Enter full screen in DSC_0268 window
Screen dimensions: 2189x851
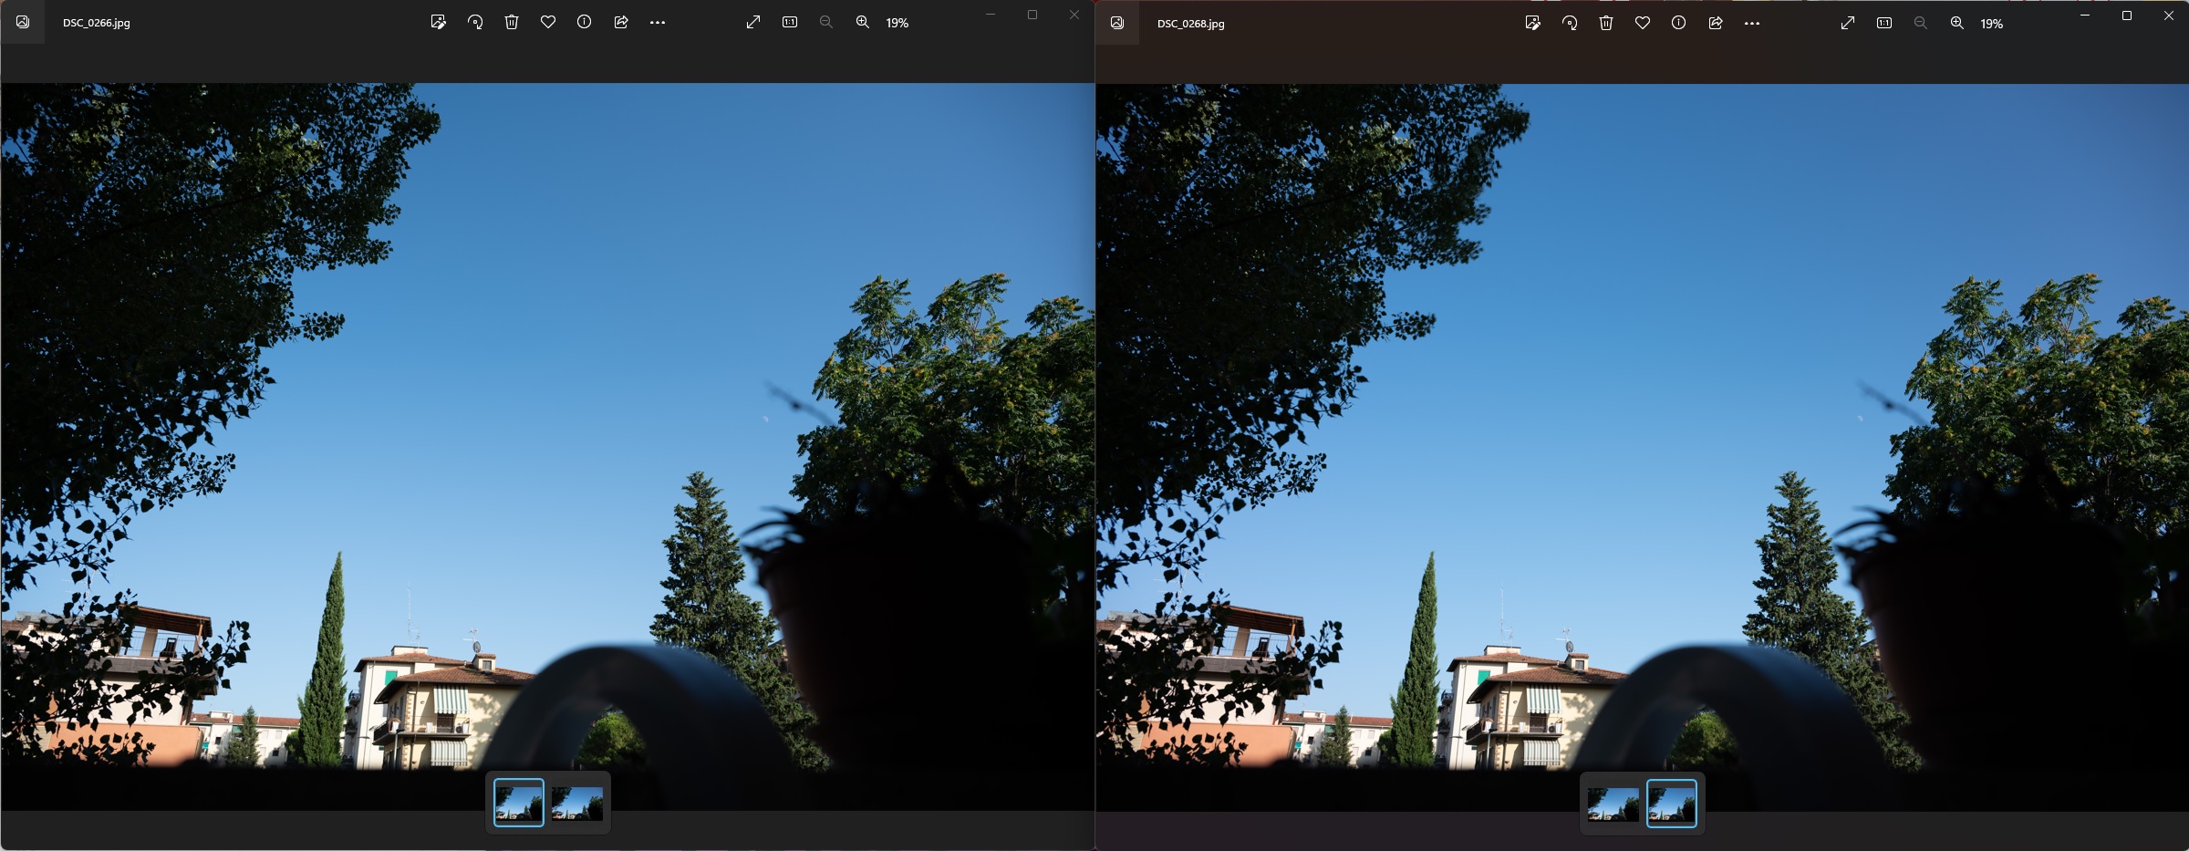(1848, 23)
